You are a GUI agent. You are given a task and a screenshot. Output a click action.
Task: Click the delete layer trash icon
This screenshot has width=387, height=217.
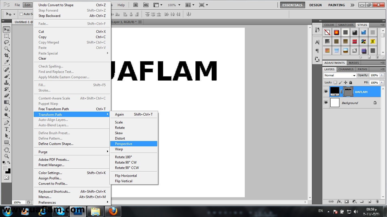[x=377, y=201]
